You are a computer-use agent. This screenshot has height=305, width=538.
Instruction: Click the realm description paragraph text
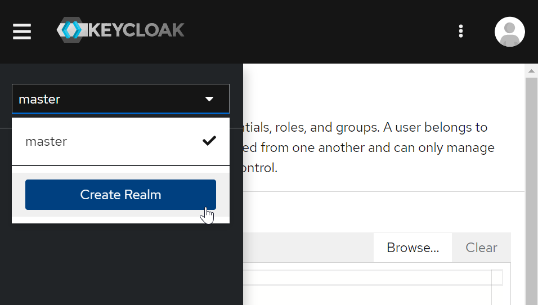366,147
